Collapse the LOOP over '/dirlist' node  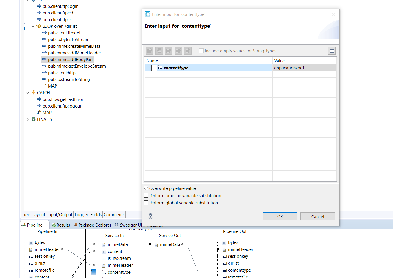point(33,26)
